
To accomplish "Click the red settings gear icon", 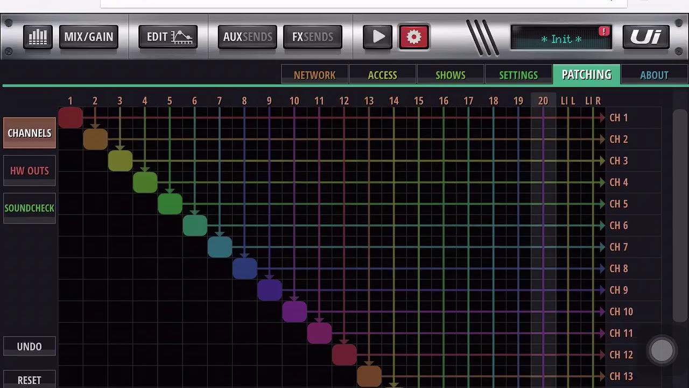I will 414,37.
